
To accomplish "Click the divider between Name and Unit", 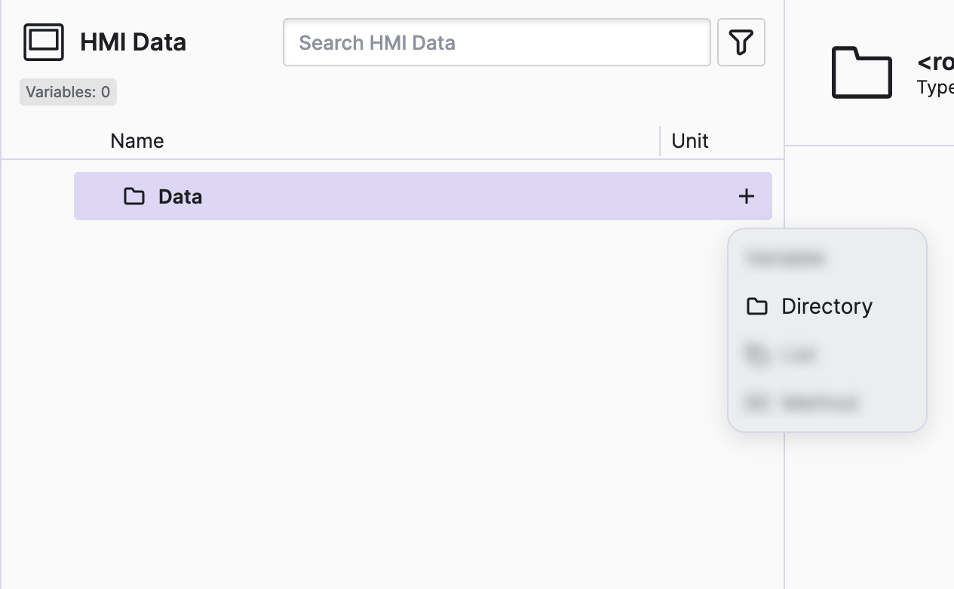I will click(660, 141).
